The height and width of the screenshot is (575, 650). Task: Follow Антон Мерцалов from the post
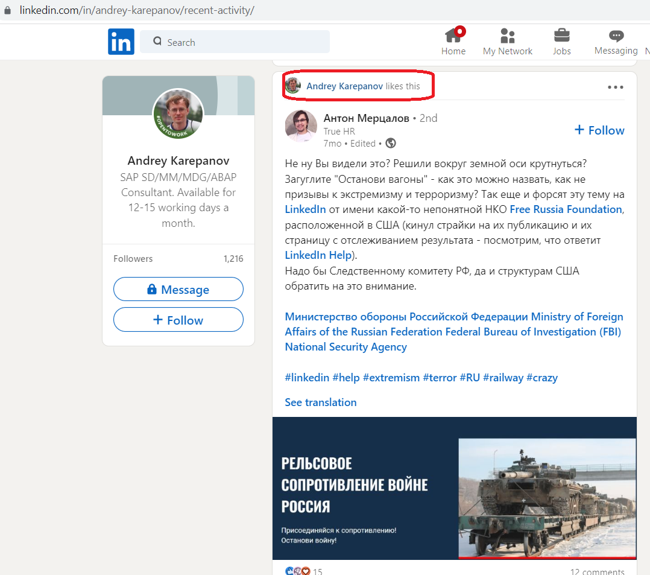click(599, 130)
